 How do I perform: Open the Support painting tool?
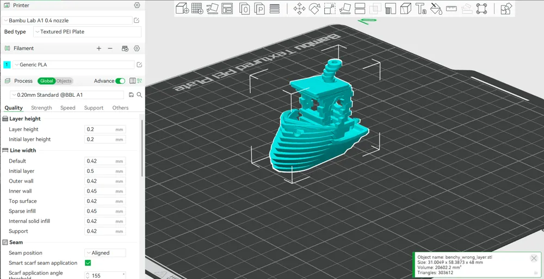point(391,9)
